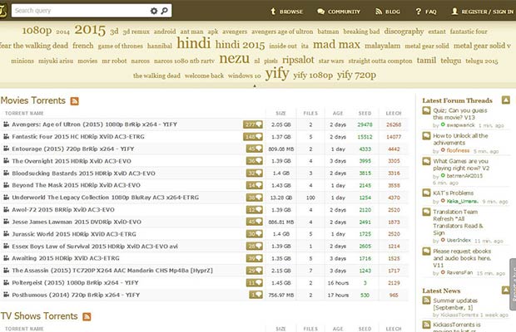
Task: Open advanced search settings gear
Action: pyautogui.click(x=153, y=12)
